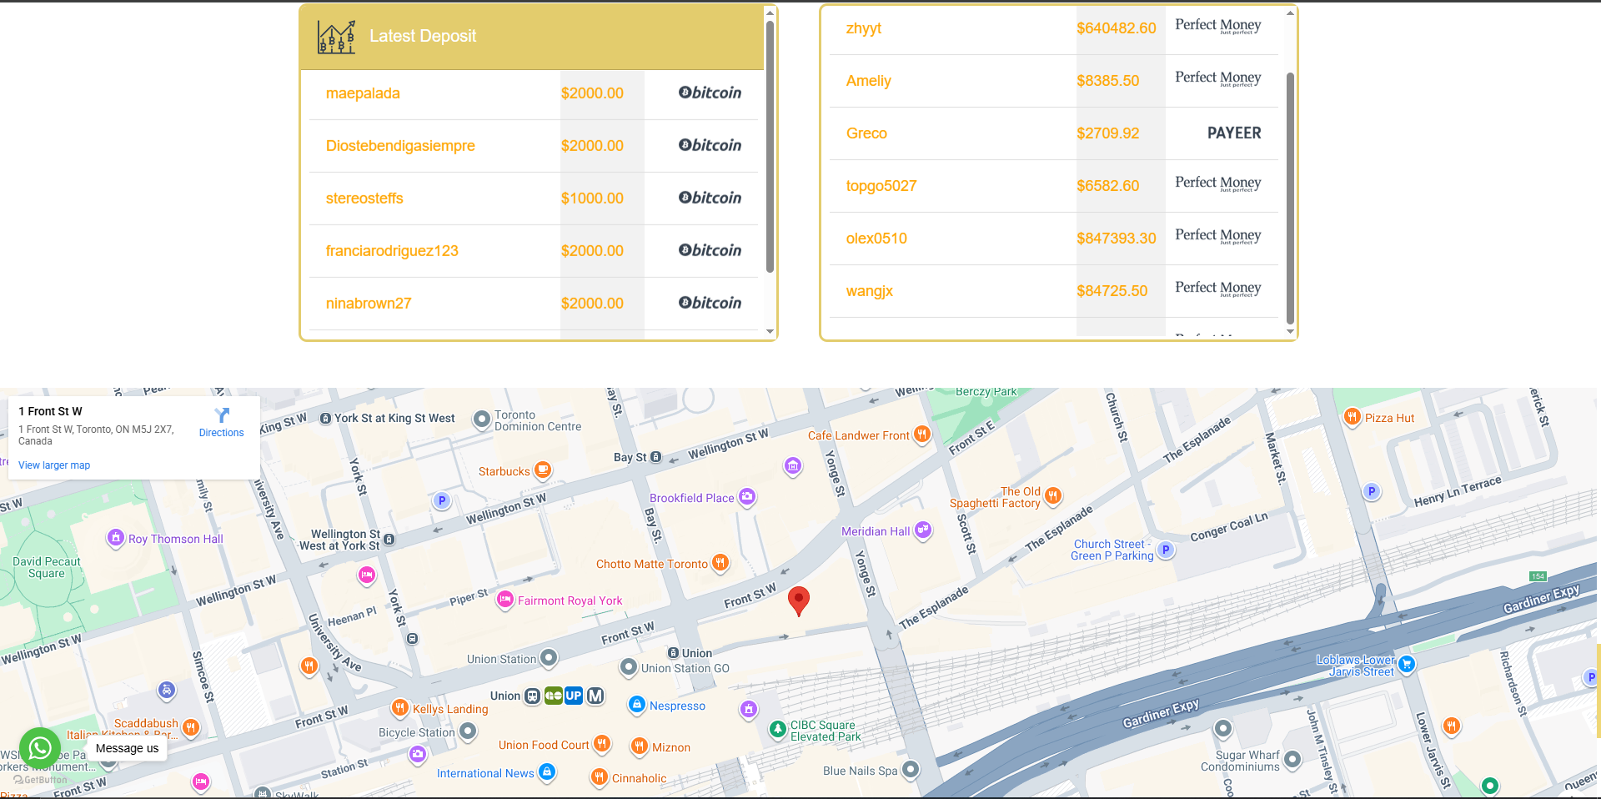Click the WhatsApp chat icon
Image resolution: width=1601 pixels, height=799 pixels.
click(39, 748)
